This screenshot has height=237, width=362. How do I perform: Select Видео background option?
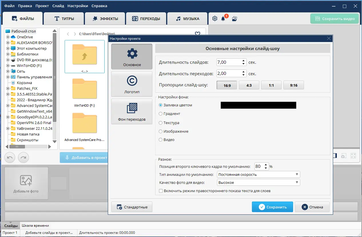[x=160, y=140]
